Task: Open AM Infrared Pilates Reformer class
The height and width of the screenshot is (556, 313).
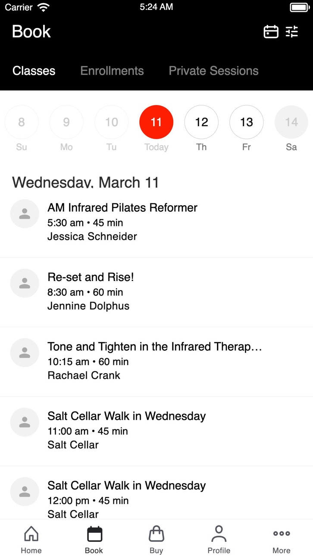Action: point(156,222)
